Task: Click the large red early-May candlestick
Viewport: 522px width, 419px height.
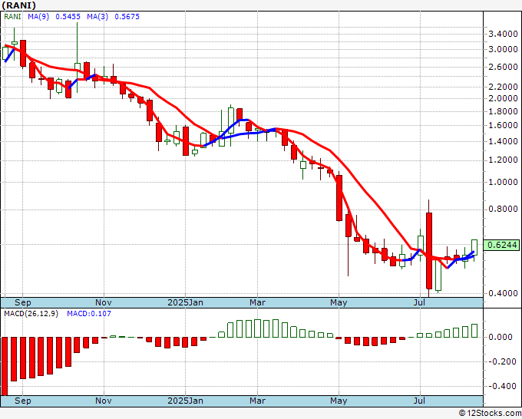Action: (x=339, y=198)
